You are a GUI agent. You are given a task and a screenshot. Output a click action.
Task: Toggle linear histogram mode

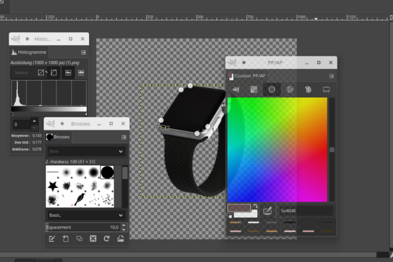[x=68, y=73]
